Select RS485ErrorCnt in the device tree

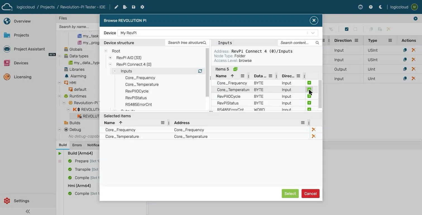pyautogui.click(x=138, y=104)
